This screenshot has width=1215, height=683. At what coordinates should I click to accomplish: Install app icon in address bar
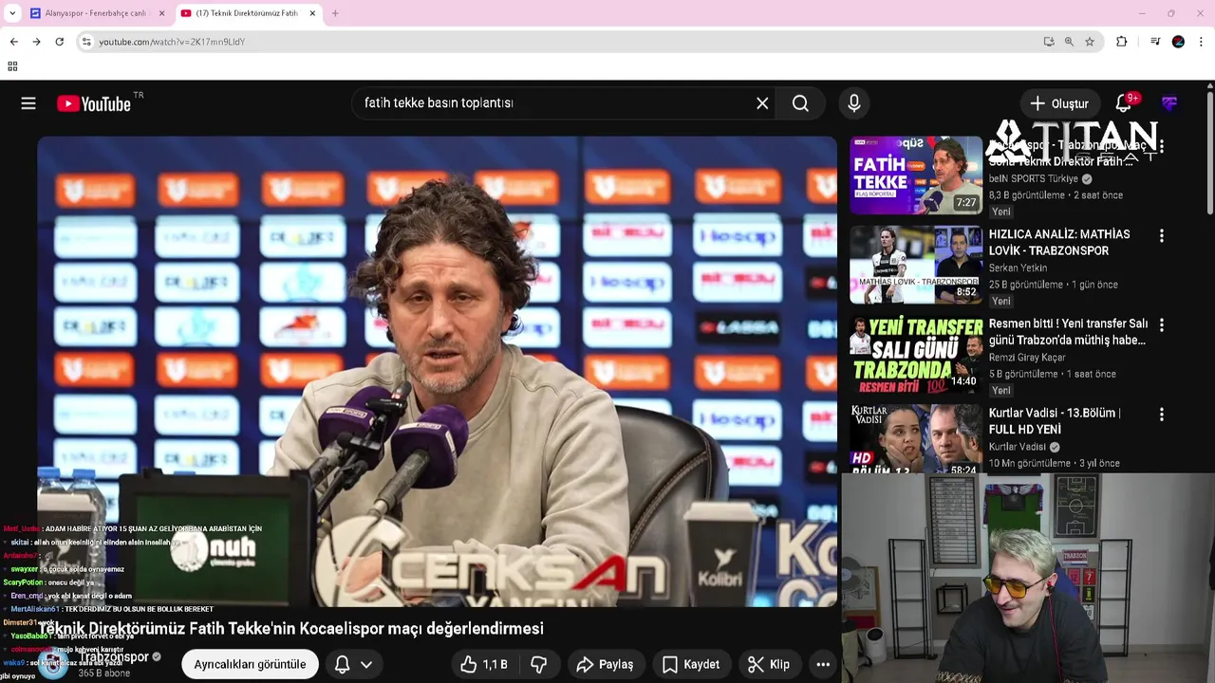1049,42
